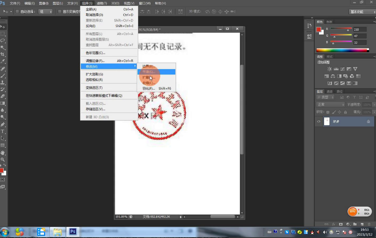376x238 pixels.
Task: Switch to the 色板 tab
Action: click(x=329, y=22)
